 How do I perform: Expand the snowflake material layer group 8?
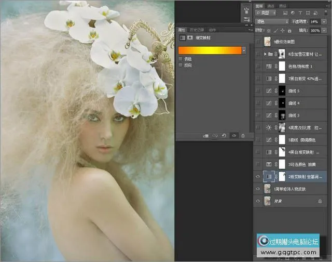[266, 54]
